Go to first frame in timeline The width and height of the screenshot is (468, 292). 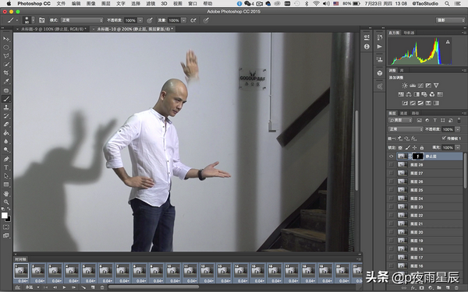pyautogui.click(x=45, y=287)
